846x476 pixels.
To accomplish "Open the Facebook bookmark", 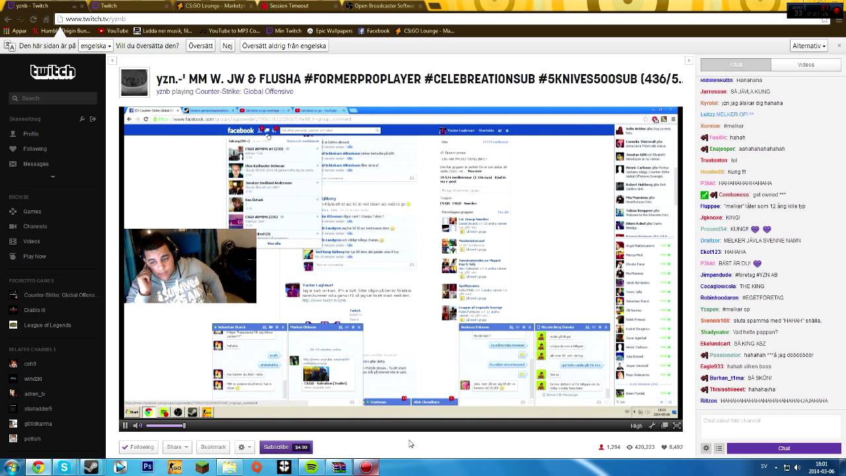I will (374, 31).
